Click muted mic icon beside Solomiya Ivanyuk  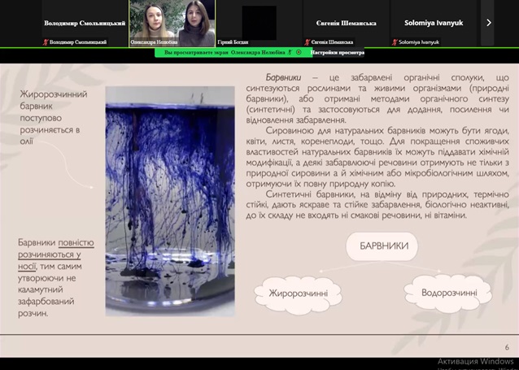pyautogui.click(x=395, y=42)
